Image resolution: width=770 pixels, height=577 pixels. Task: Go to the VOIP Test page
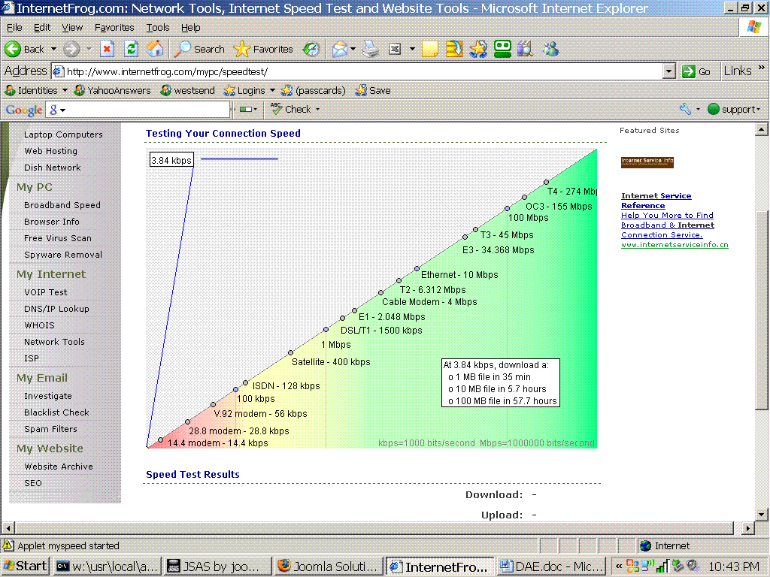(46, 292)
